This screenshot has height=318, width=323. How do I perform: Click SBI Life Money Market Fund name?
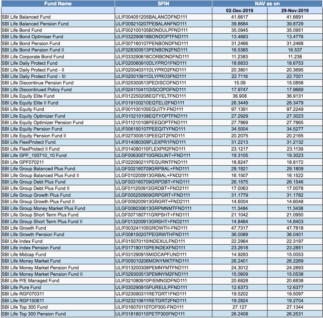[31, 261]
